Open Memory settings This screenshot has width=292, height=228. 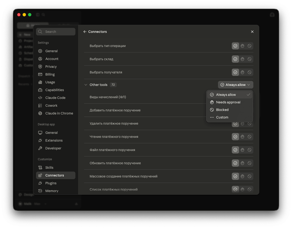(56, 191)
